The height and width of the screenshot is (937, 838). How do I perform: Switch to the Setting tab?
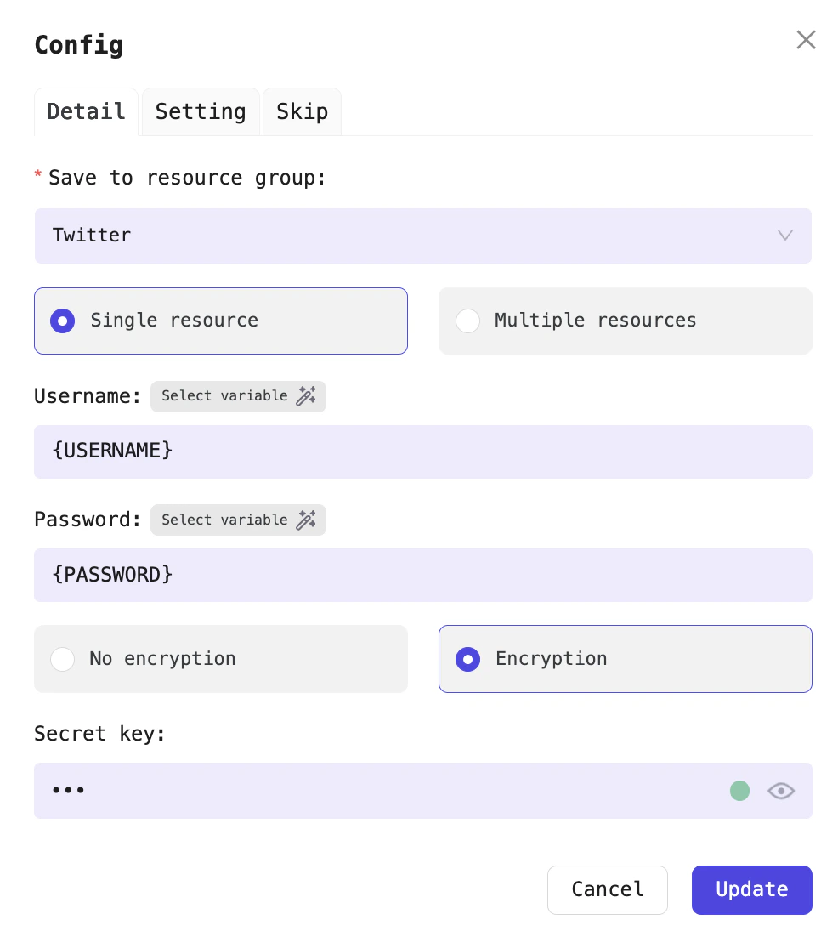click(201, 111)
